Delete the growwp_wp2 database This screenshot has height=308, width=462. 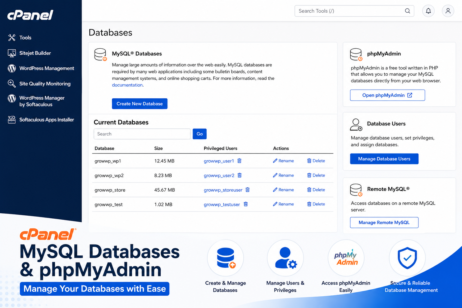click(316, 175)
